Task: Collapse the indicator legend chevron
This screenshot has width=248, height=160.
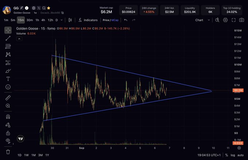Action: point(19,39)
